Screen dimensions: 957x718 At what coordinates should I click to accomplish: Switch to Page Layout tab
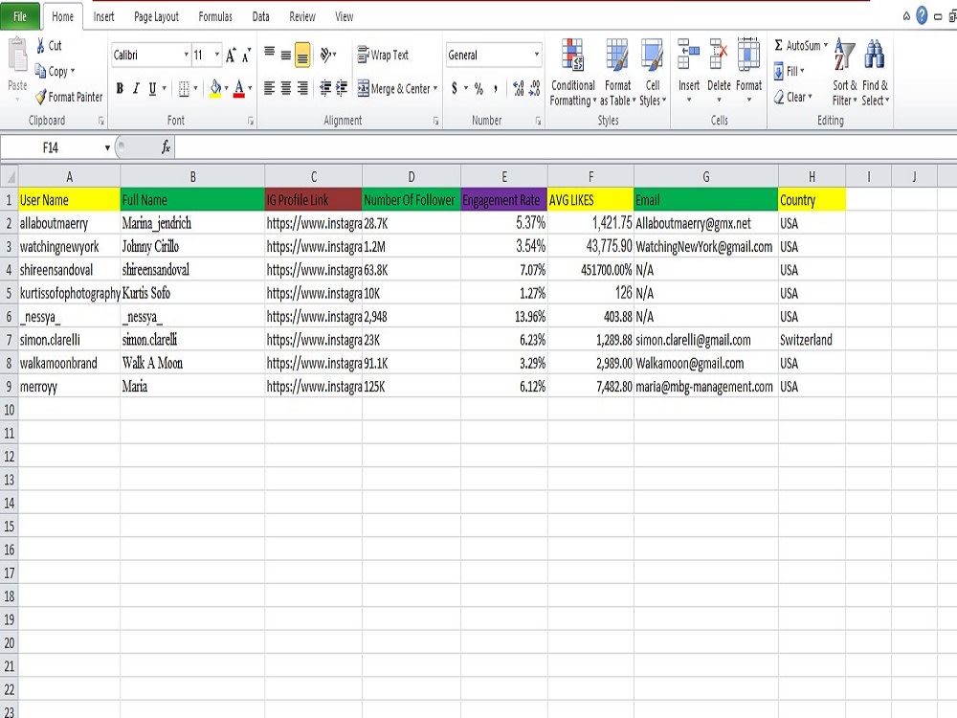pyautogui.click(x=156, y=16)
